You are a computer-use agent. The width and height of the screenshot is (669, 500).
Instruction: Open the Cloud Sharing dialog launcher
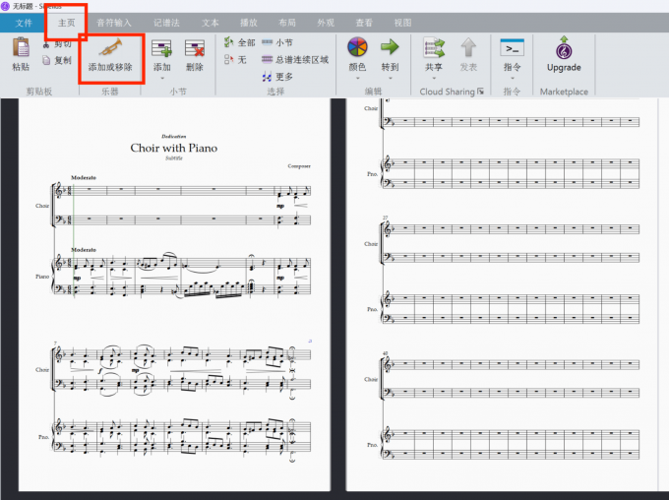tap(481, 92)
